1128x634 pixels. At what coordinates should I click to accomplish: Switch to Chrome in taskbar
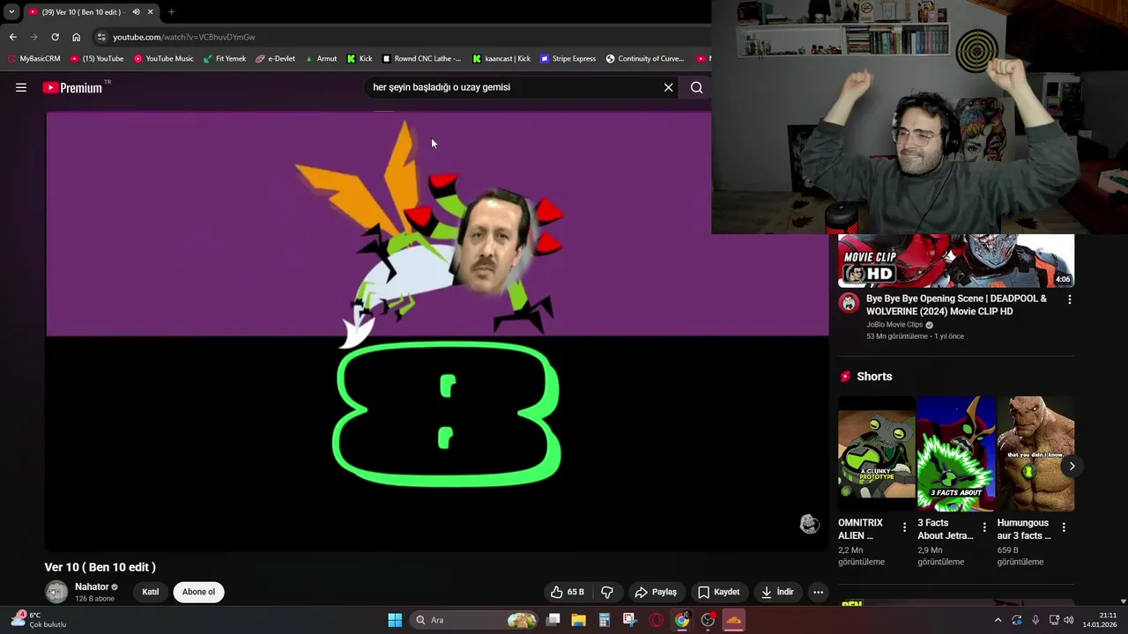point(682,620)
